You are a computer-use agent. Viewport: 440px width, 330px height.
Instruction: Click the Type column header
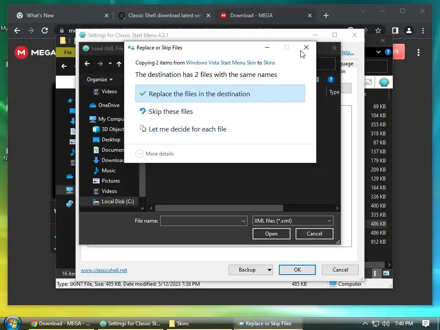334,92
